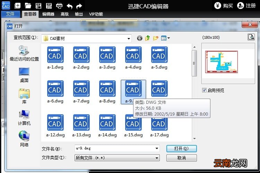
Task: Switch to the VIP功能 tab
Action: pyautogui.click(x=96, y=14)
